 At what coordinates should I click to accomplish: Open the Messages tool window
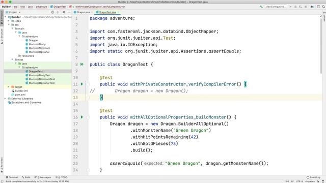click(43, 177)
